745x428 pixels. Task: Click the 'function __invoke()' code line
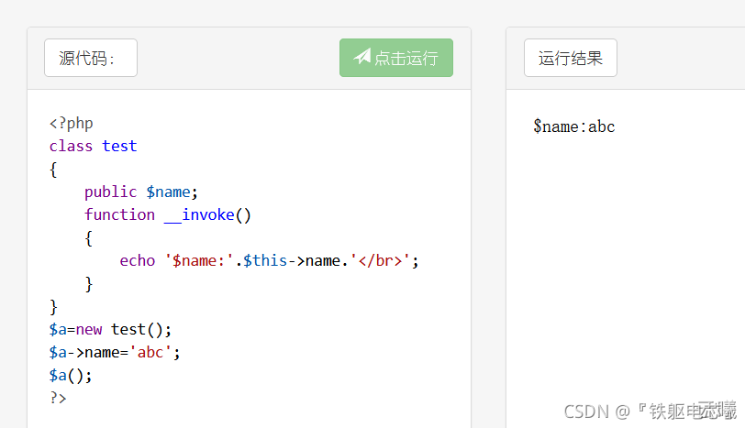pyautogui.click(x=168, y=215)
